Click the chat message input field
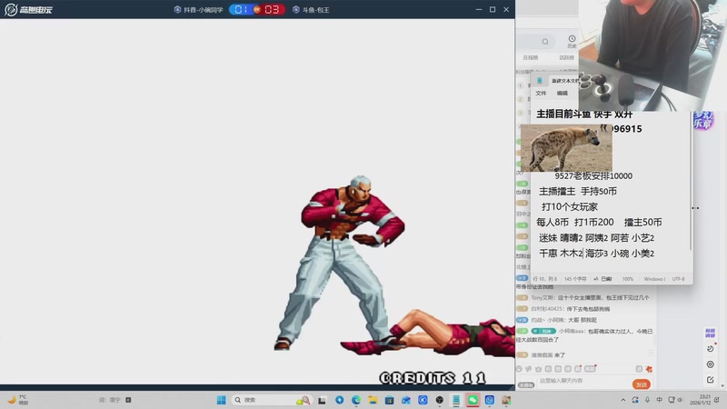The image size is (727, 409). (583, 381)
